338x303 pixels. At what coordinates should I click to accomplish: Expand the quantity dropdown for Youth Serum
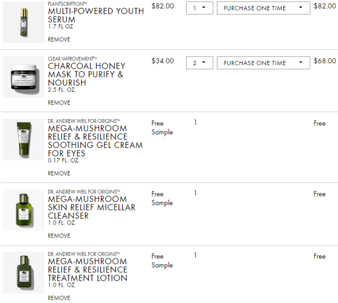pyautogui.click(x=200, y=8)
